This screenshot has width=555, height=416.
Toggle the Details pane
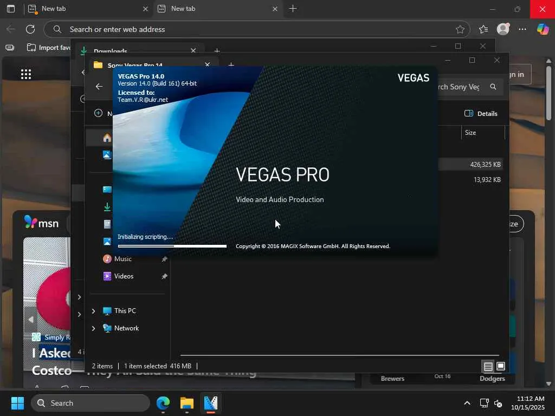(481, 114)
